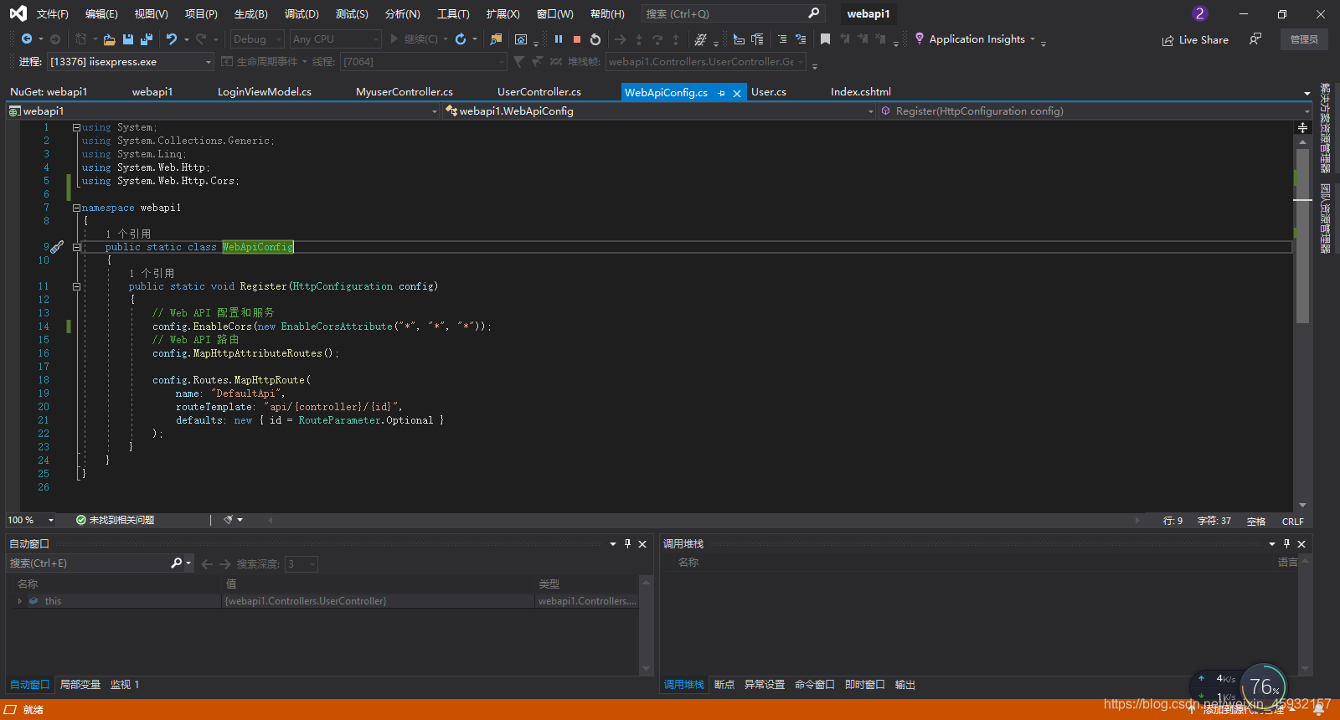The image size is (1340, 720).
Task: Click the Step Into arrow icon
Action: point(639,39)
